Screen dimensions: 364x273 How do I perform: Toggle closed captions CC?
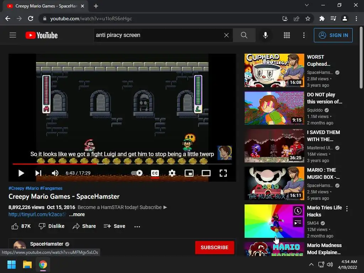(x=155, y=173)
